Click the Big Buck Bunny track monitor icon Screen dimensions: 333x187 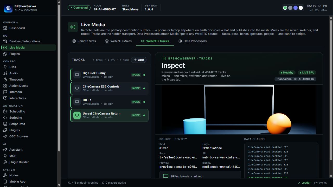coord(77,75)
